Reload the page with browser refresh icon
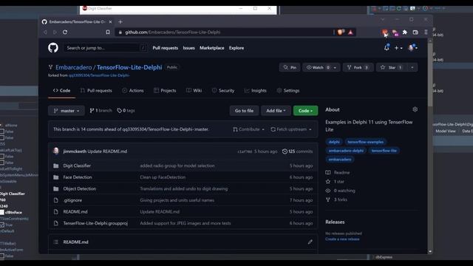The image size is (473, 266). tap(65, 32)
